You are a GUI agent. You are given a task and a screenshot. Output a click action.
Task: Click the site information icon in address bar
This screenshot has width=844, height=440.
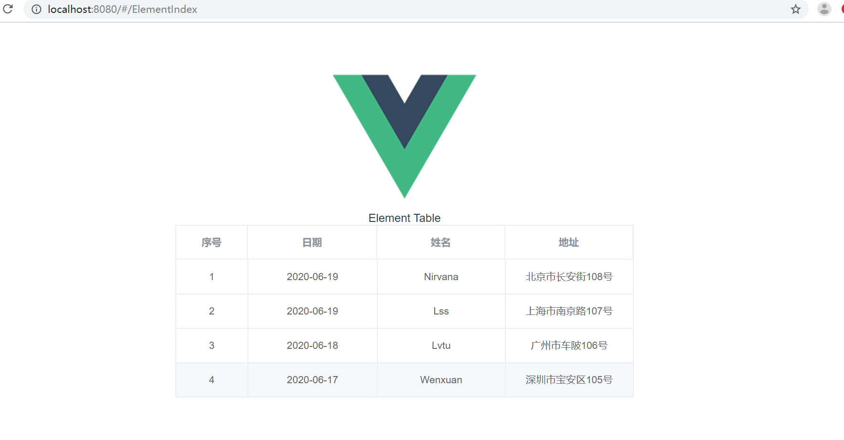36,9
